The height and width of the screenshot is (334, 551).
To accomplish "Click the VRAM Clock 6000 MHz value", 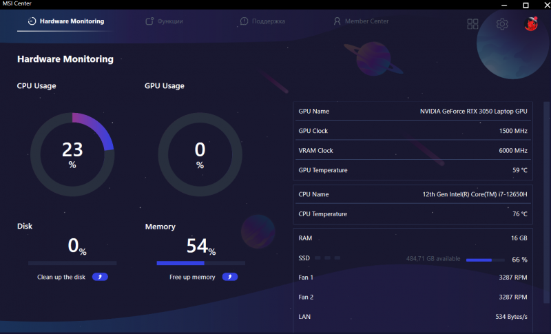I will pos(513,151).
